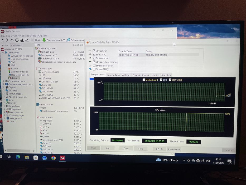The height and width of the screenshot is (185, 246).
Task: Toggle the Stress cache checkbox
Action: coord(94,58)
